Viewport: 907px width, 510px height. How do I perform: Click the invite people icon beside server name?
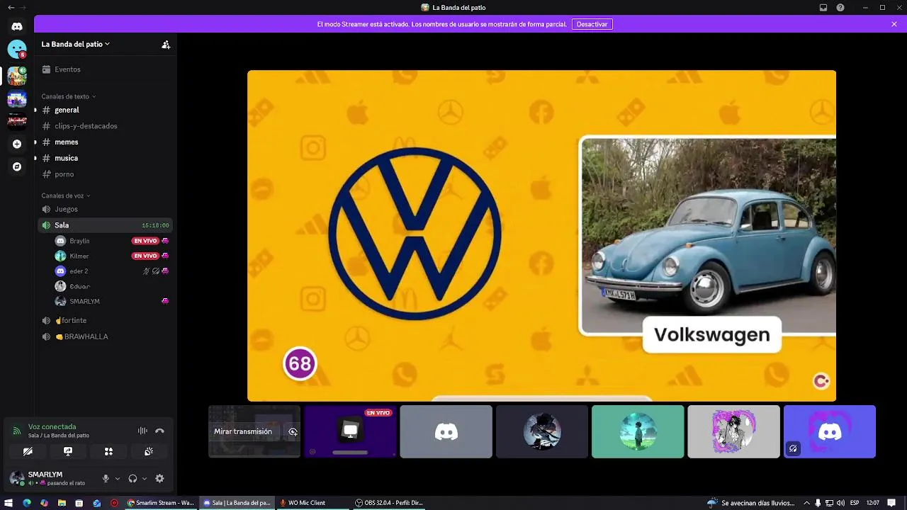[x=166, y=44]
